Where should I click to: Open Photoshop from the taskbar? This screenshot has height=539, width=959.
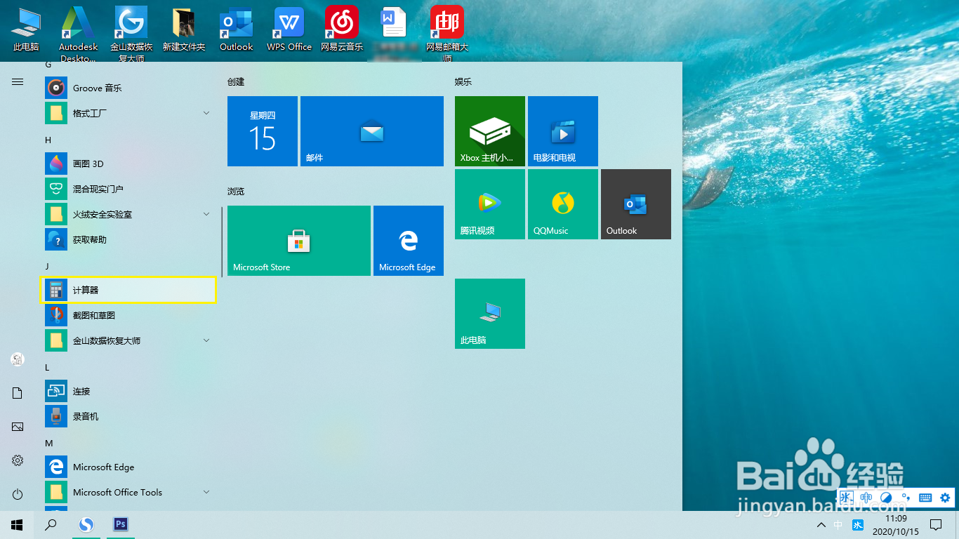(x=120, y=524)
